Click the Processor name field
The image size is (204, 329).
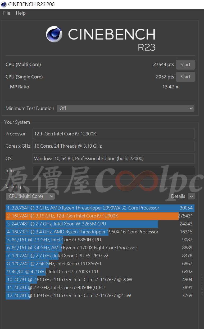tap(114, 134)
